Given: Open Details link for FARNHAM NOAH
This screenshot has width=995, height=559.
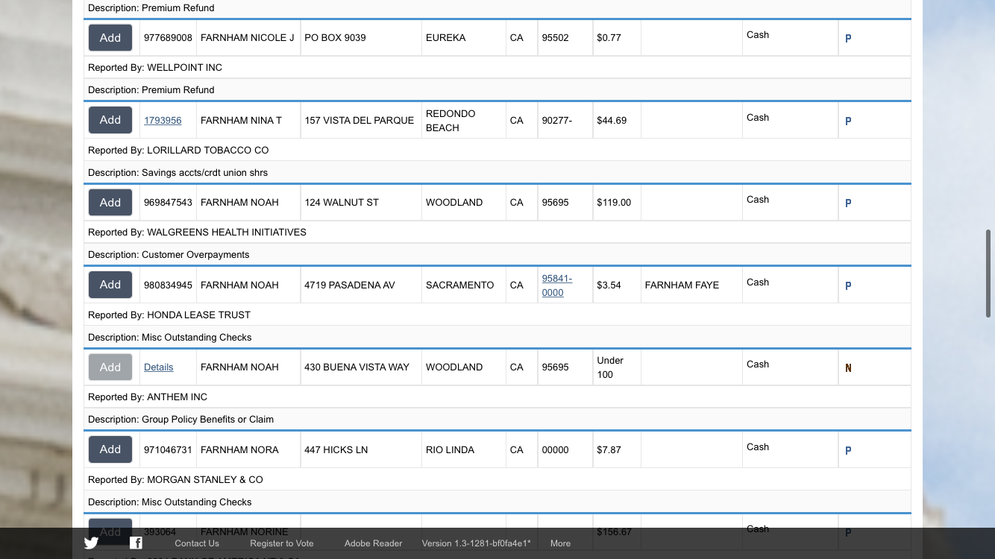Looking at the screenshot, I should pyautogui.click(x=159, y=367).
